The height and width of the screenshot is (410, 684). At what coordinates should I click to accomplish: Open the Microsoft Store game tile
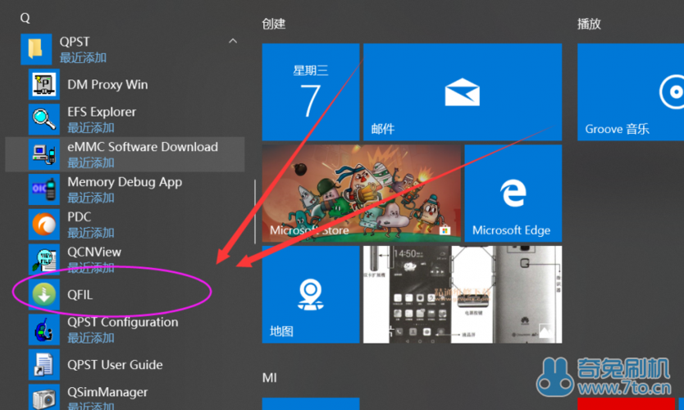tap(361, 194)
